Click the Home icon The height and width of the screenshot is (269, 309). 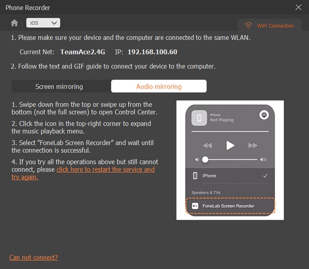14,23
